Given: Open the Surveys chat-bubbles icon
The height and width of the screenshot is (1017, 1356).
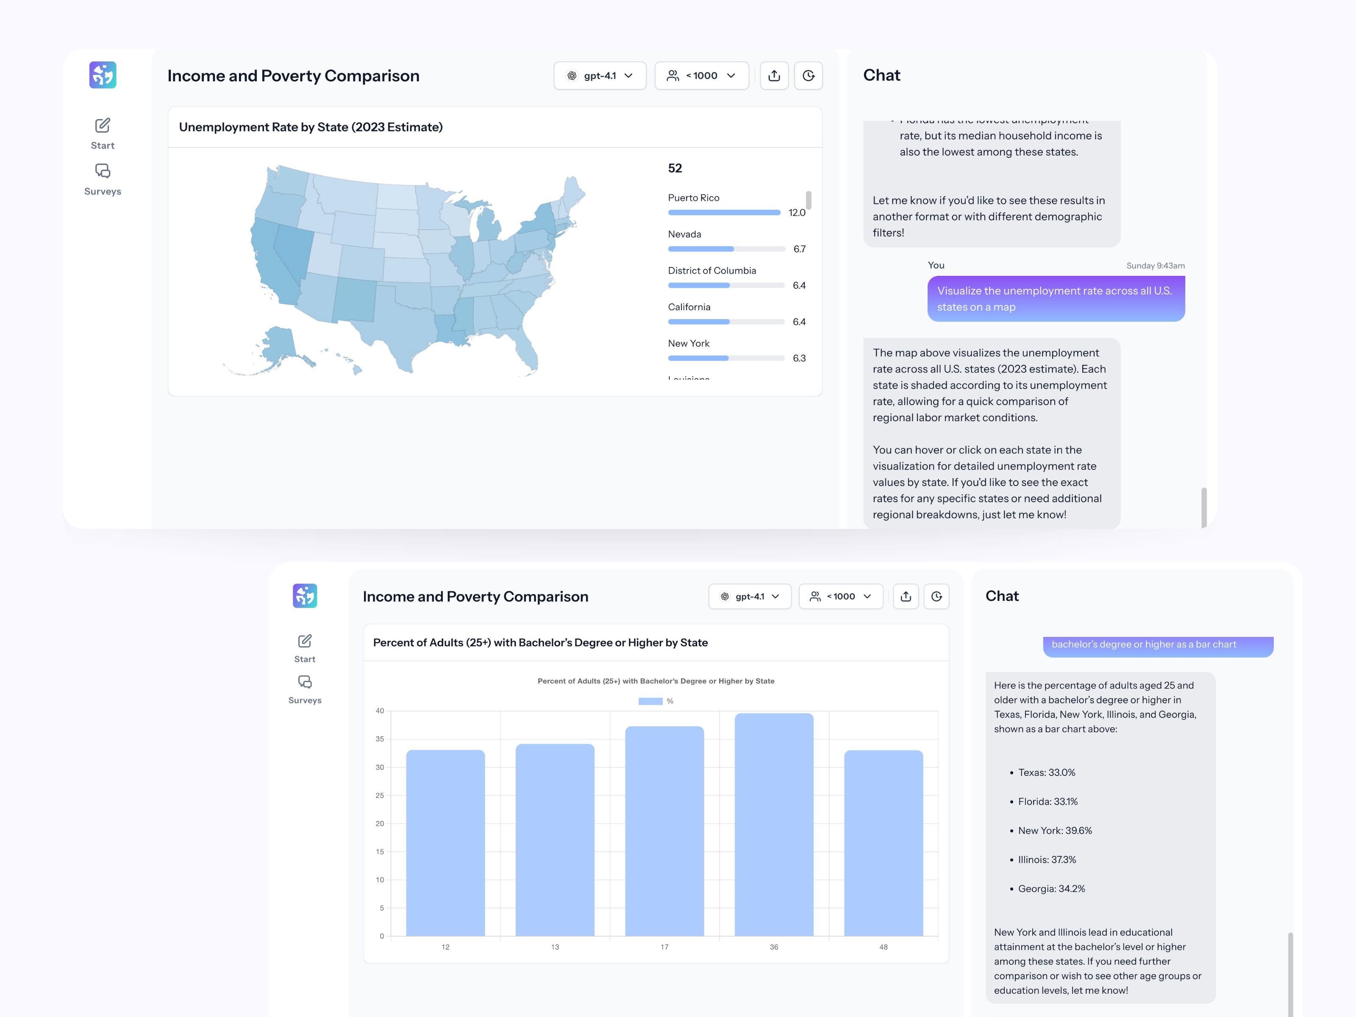Looking at the screenshot, I should (x=103, y=171).
